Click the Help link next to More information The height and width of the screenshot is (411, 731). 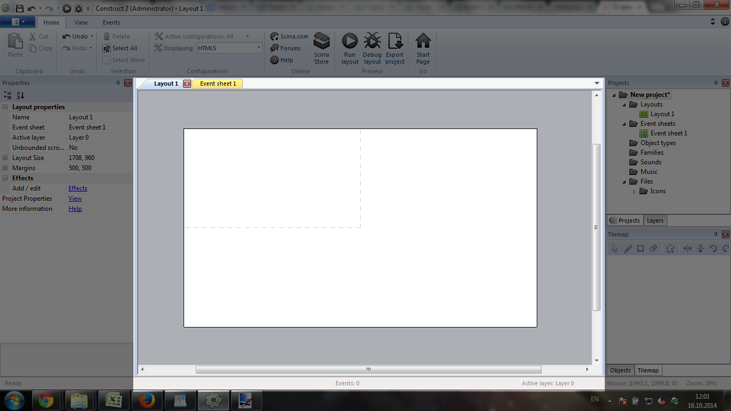pos(75,209)
